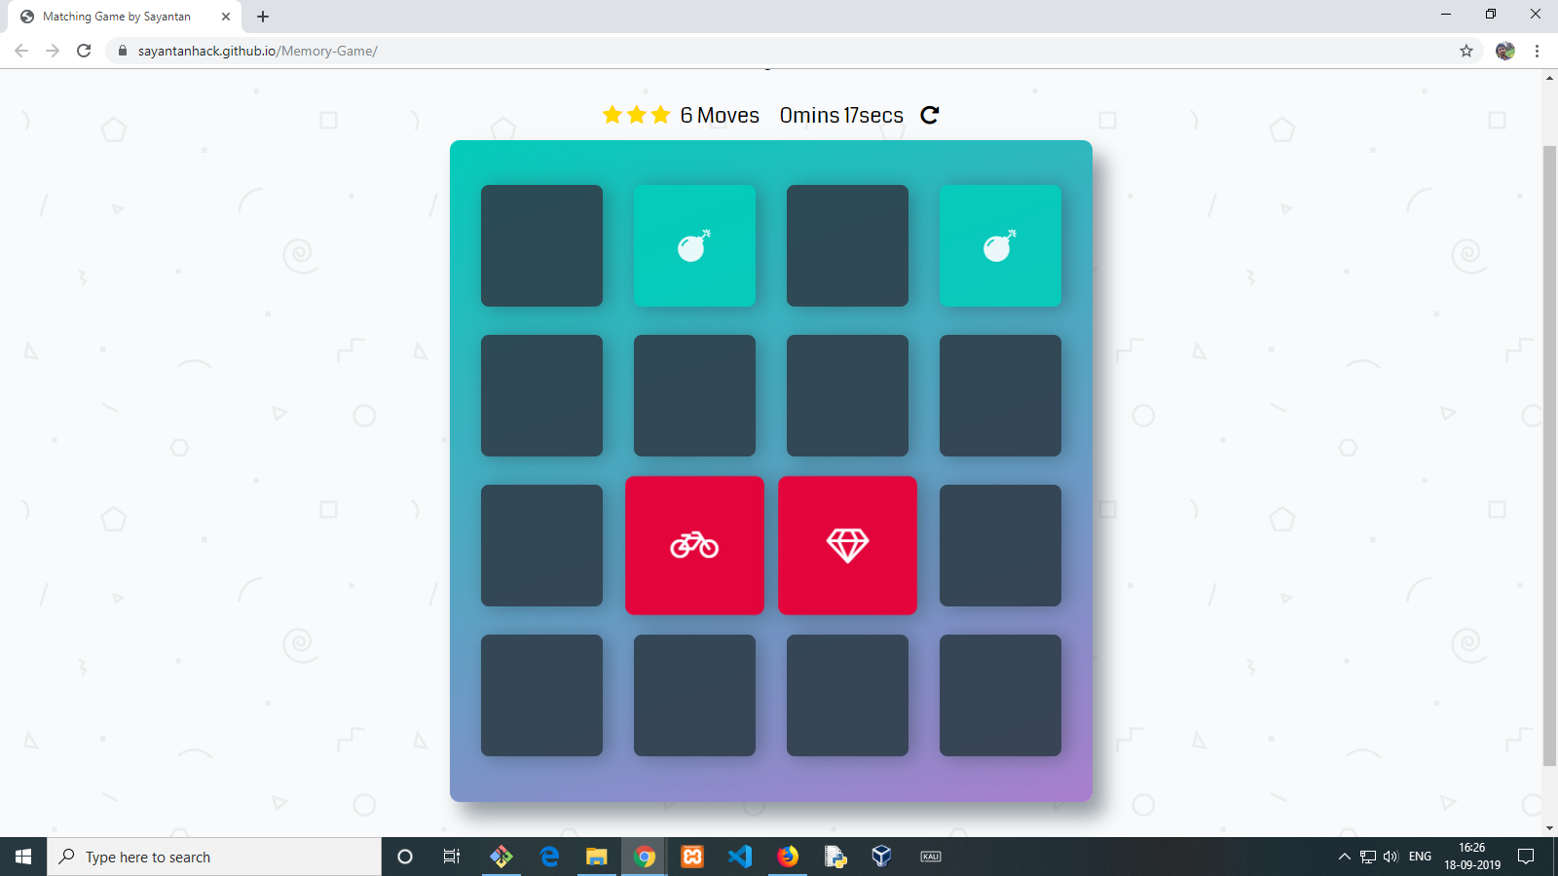1558x876 pixels.
Task: Click the third gold rating star
Action: (x=660, y=115)
